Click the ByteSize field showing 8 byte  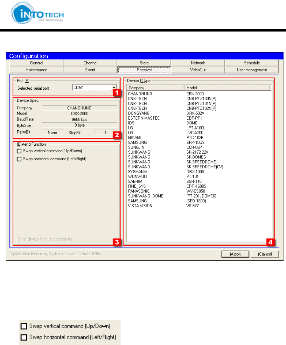pos(79,125)
